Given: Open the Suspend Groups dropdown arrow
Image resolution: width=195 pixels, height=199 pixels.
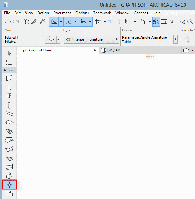Looking at the screenshot, I should coord(150,22).
